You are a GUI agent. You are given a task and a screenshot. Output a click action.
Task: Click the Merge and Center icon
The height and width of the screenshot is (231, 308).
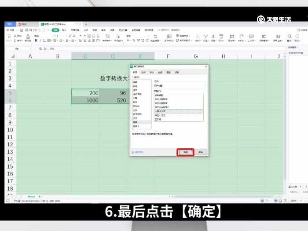[x=107, y=37]
